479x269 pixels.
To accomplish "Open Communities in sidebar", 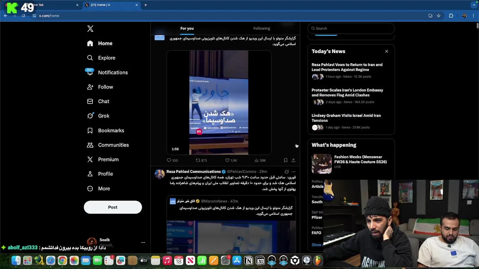I will 108,145.
